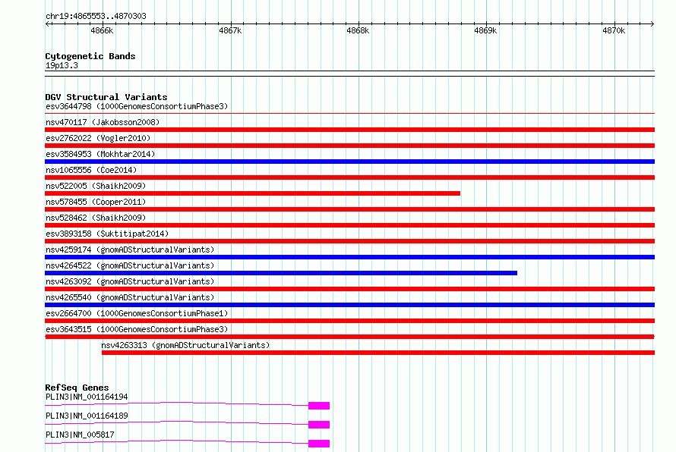Select the nsv4265540 gnomAD label
Image resolution: width=676 pixels, height=452 pixels.
tap(130, 297)
